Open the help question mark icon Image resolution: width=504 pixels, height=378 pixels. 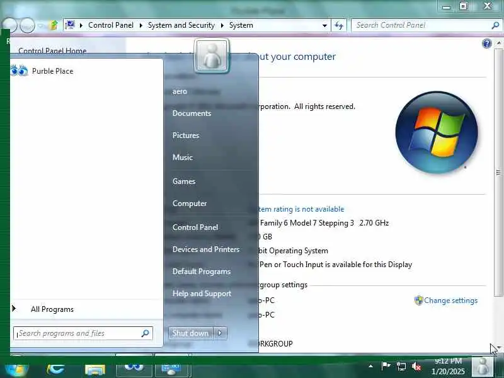pos(486,43)
